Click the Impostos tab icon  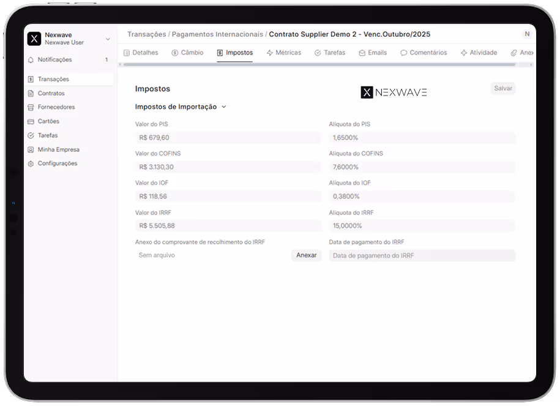point(220,53)
